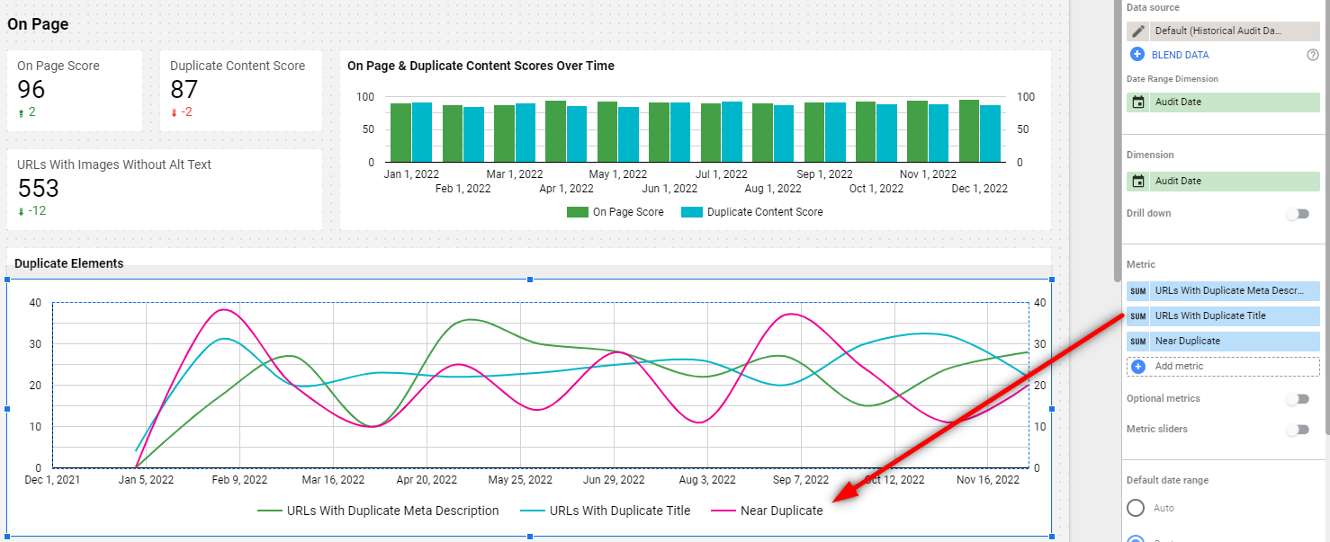Select the Auto default date range radio
Image resolution: width=1330 pixels, height=542 pixels.
(x=1136, y=508)
